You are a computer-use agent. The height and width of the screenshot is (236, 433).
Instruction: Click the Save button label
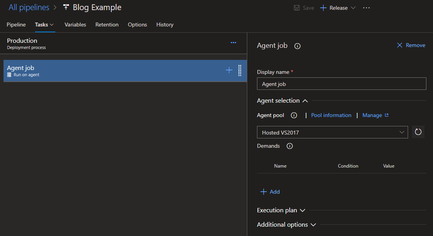click(308, 8)
